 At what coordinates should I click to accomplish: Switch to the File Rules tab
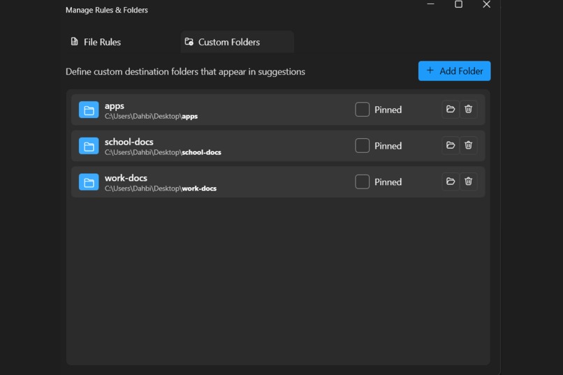pyautogui.click(x=123, y=42)
